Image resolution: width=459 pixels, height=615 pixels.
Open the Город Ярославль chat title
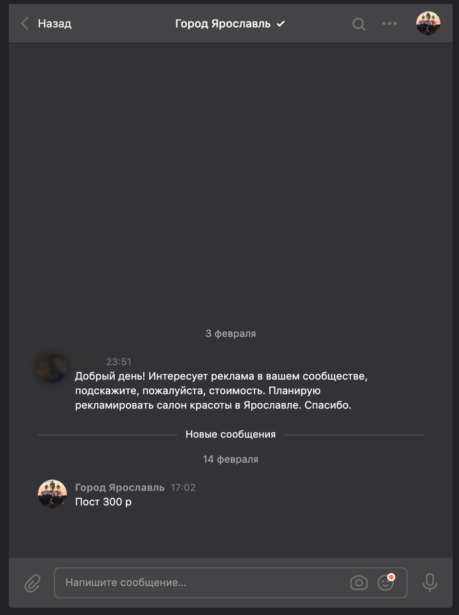222,24
